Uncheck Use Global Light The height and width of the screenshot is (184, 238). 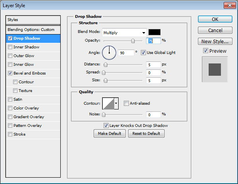click(143, 52)
